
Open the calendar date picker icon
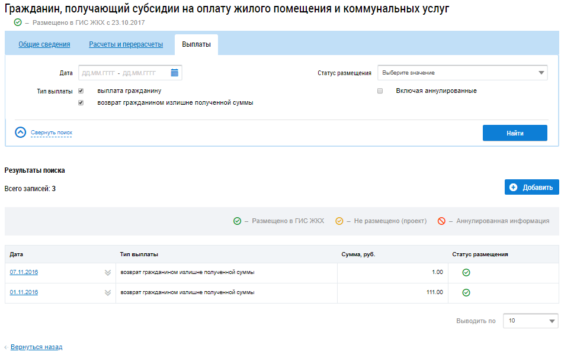click(175, 73)
